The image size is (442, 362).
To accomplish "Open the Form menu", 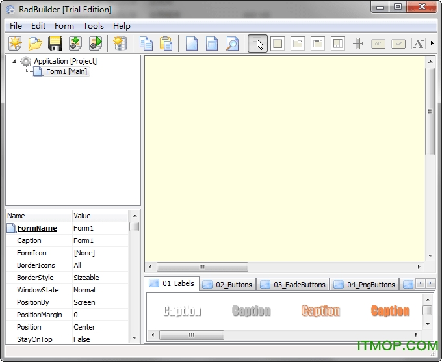I will pos(64,26).
